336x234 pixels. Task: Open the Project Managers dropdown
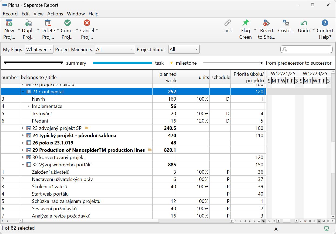115,50
